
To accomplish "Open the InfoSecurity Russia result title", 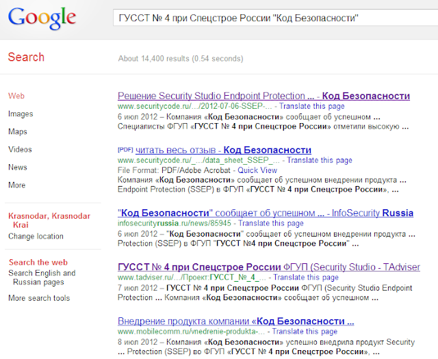I will pos(266,213).
